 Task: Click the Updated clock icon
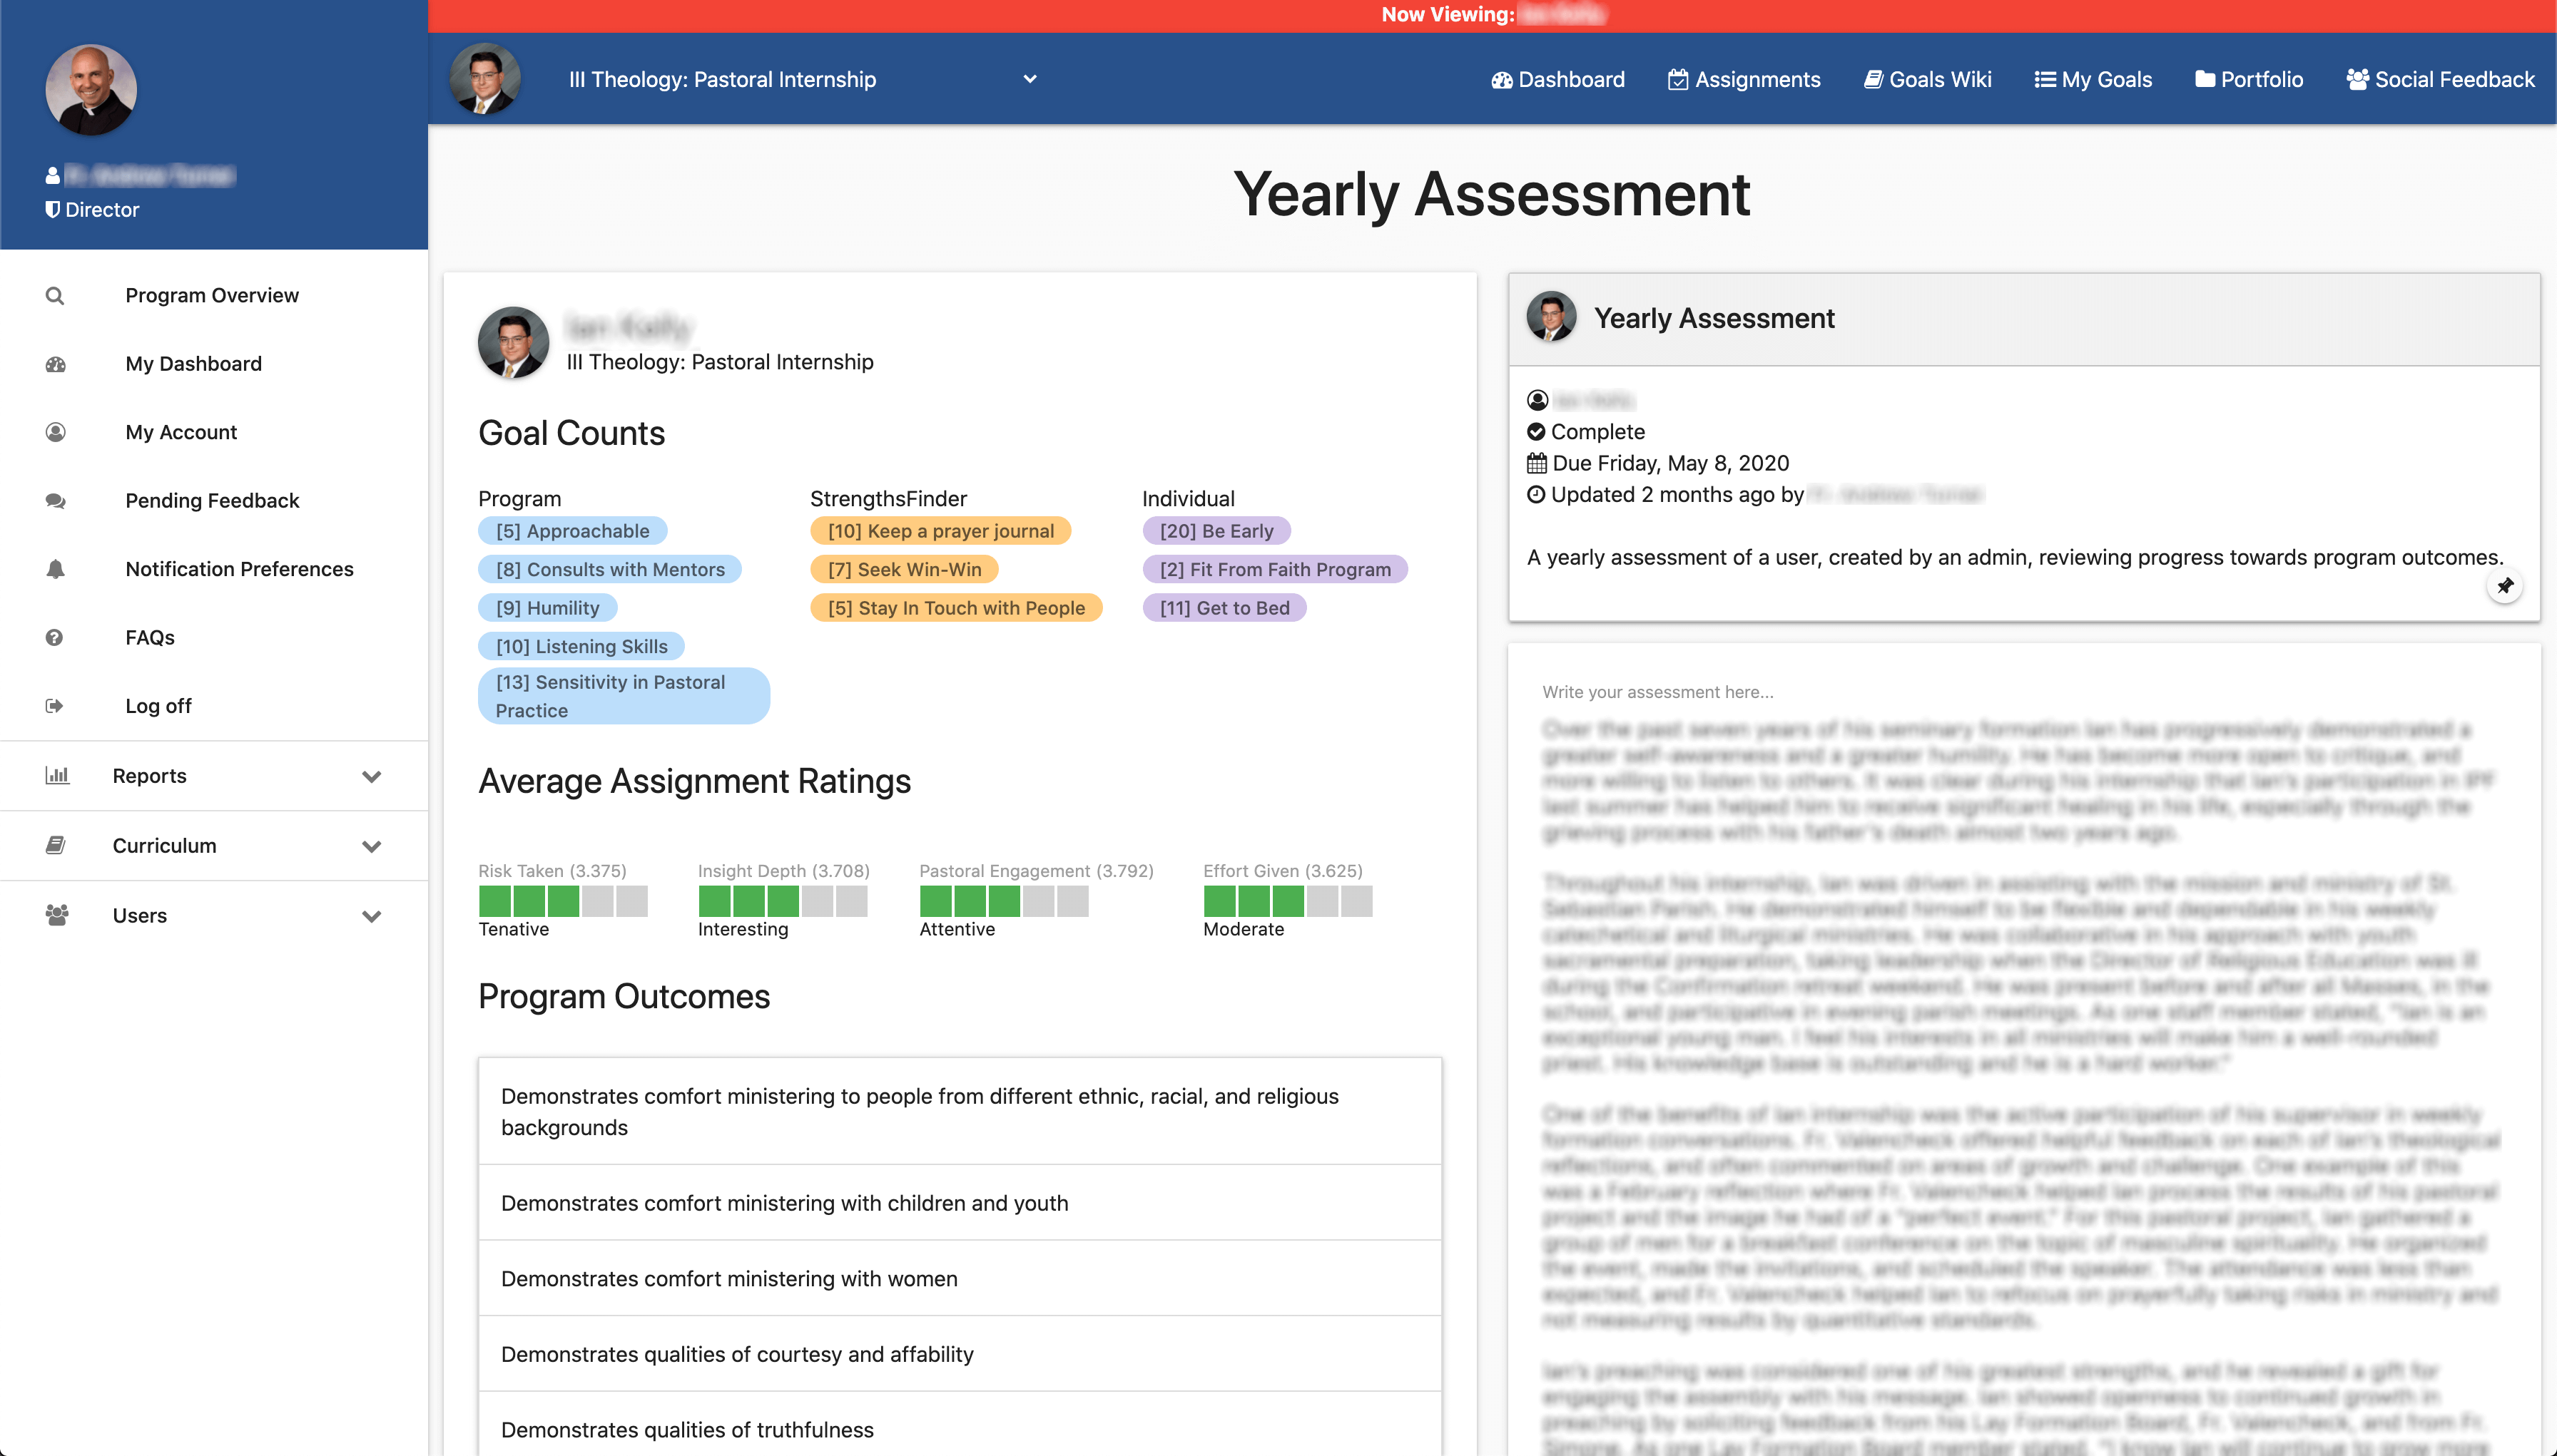1537,494
